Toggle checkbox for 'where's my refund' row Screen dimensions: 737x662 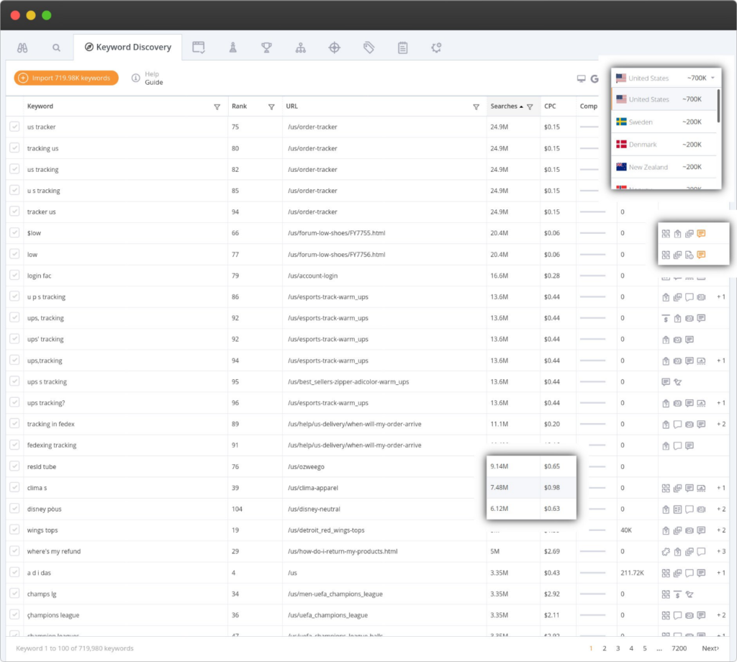[14, 551]
